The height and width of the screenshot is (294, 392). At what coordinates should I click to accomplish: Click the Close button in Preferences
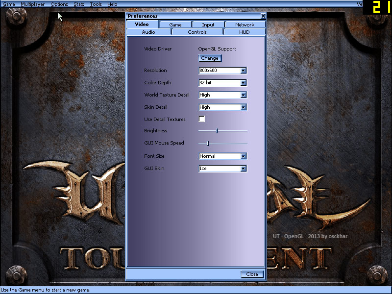pos(252,274)
